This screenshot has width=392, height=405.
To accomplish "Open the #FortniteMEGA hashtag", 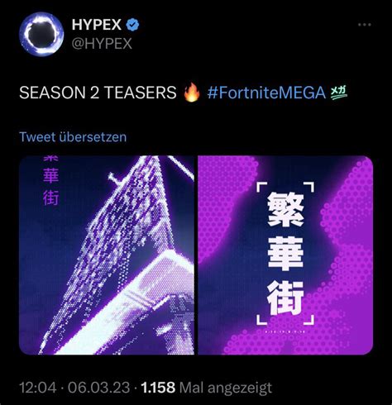I will point(266,93).
